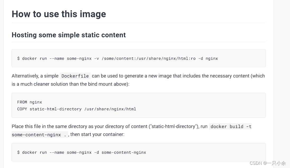Click the paragraph starting "Place this file"
This screenshot has height=168, width=290.
132,130
